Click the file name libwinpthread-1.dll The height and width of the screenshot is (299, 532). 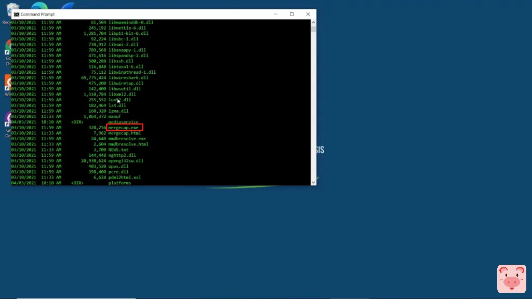click(x=132, y=72)
